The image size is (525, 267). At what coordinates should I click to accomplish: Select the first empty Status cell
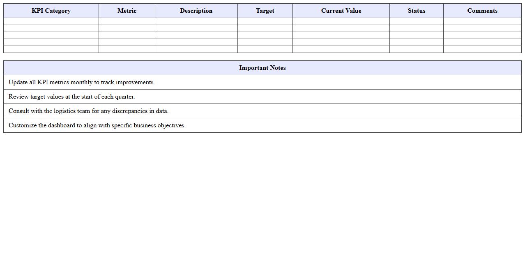416,21
